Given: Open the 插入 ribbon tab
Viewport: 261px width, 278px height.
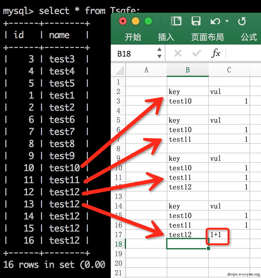Looking at the screenshot, I should click(166, 37).
